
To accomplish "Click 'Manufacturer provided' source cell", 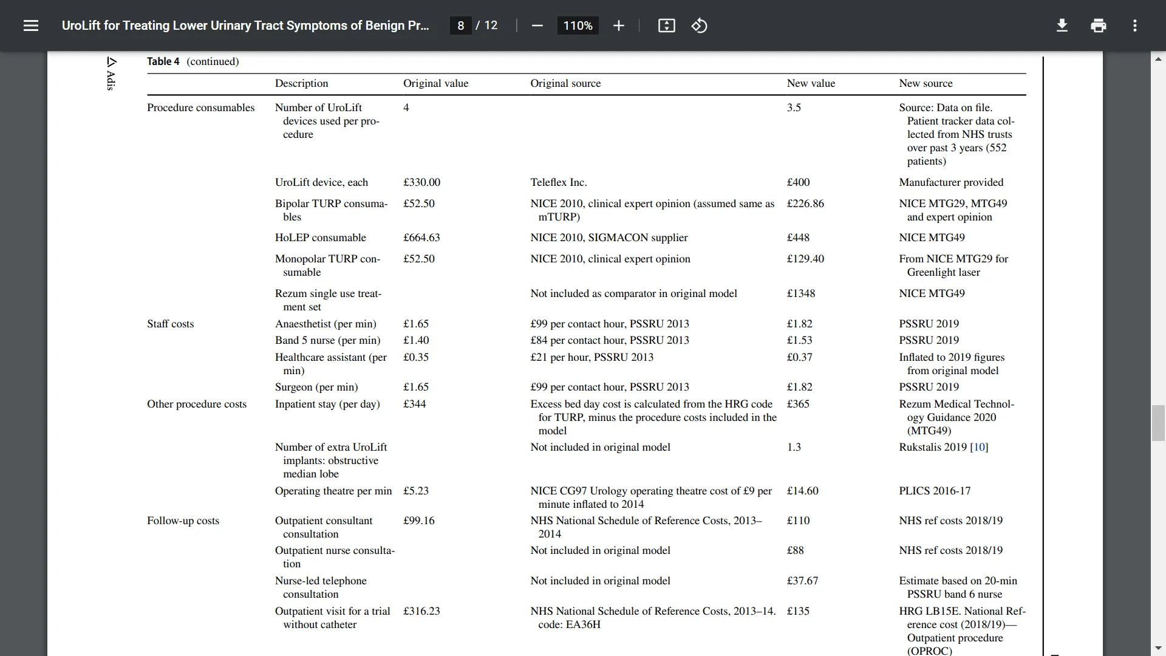I will (951, 182).
